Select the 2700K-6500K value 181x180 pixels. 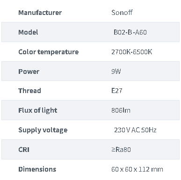tap(132, 52)
